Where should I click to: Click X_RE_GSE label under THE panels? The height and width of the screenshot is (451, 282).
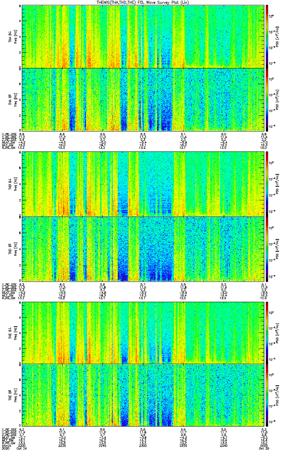coord(8,430)
